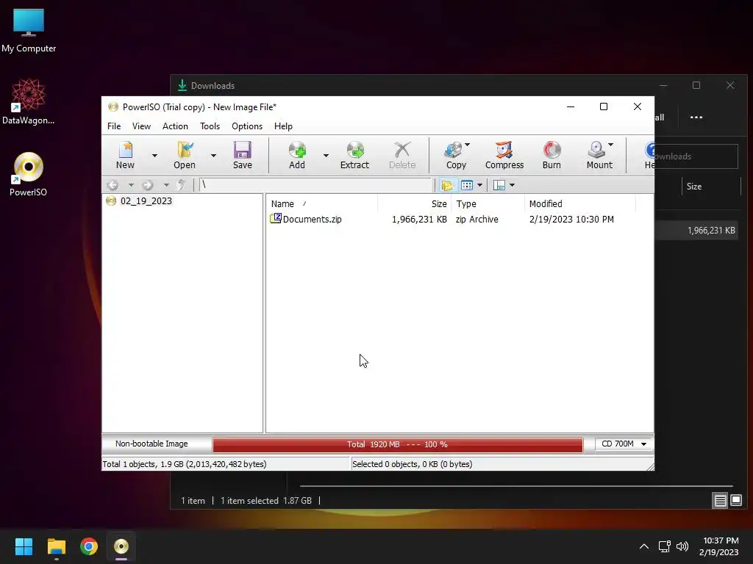Open the Windows Start menu
This screenshot has width=753, height=564.
pos(24,546)
